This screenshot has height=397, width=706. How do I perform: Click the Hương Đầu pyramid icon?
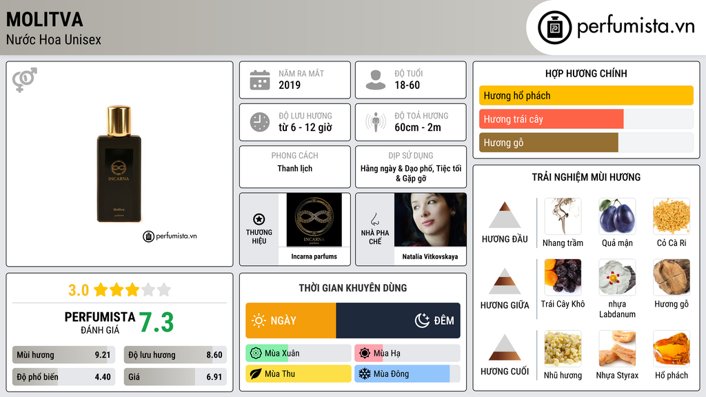tap(505, 215)
